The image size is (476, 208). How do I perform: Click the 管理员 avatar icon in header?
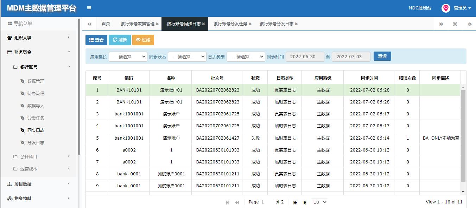click(445, 8)
